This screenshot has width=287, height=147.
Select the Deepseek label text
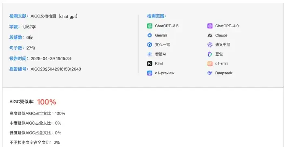(224, 73)
